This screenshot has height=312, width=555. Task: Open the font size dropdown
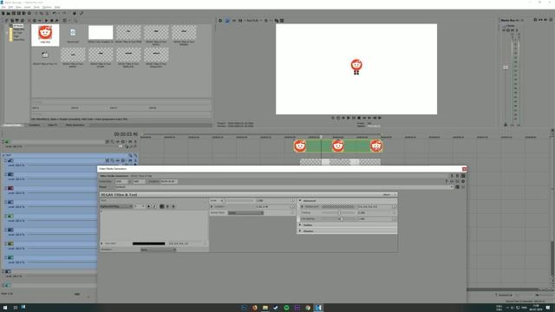[x=140, y=206]
